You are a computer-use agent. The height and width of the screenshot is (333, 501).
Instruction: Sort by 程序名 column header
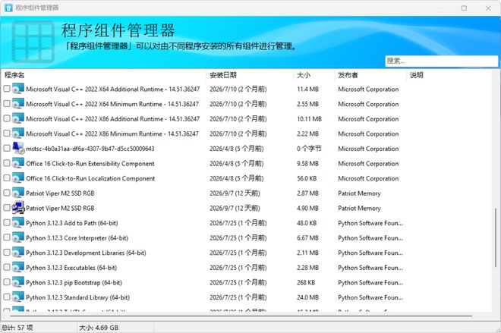pyautogui.click(x=104, y=75)
